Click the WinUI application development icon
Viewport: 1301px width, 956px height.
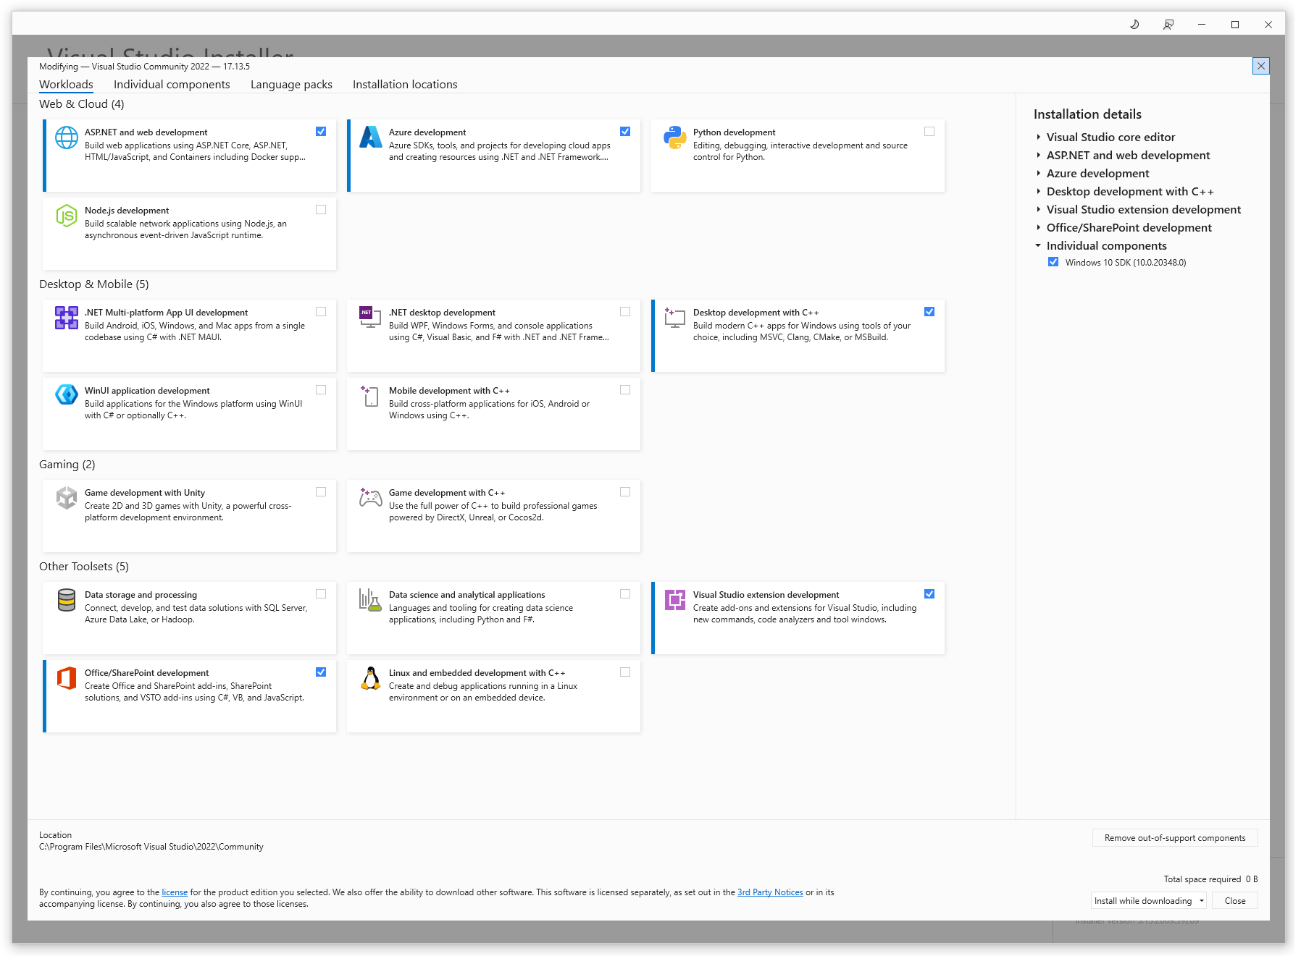67,394
